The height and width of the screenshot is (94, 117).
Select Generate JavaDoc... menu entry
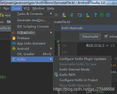point(32,20)
